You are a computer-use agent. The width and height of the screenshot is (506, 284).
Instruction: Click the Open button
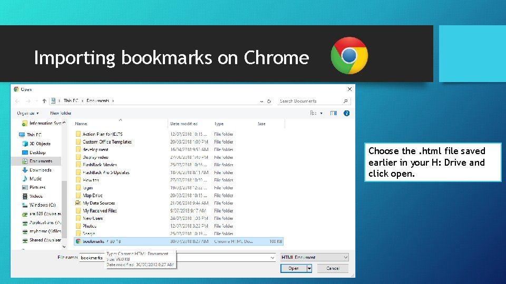[x=294, y=268]
